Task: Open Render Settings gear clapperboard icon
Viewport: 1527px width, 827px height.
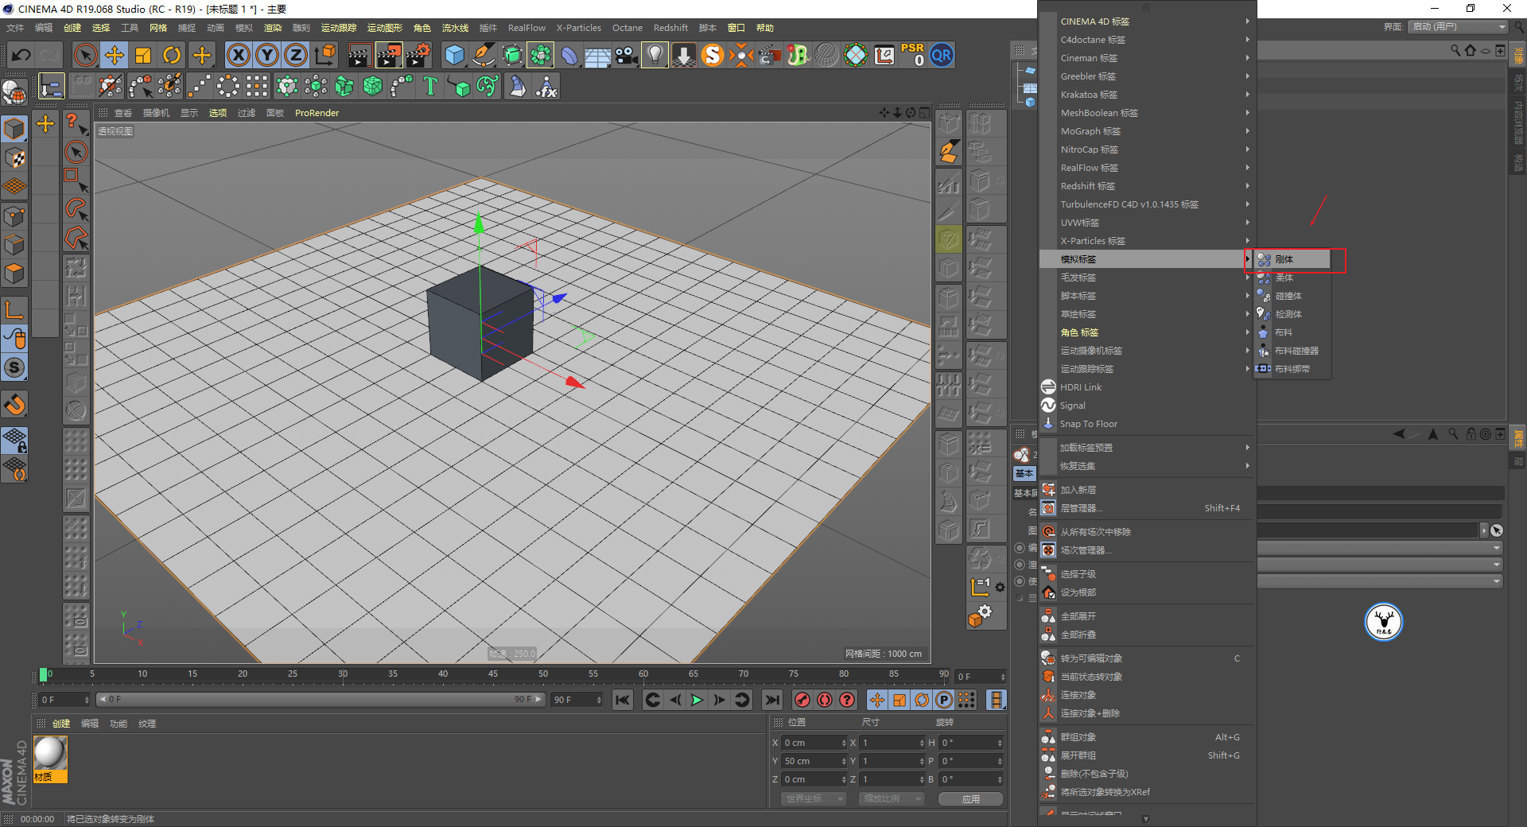Action: pos(418,55)
